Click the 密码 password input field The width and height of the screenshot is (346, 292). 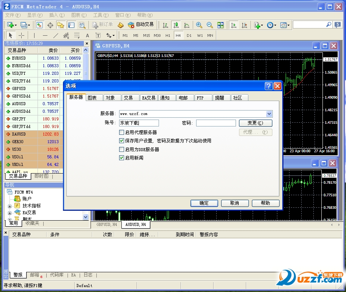point(215,123)
